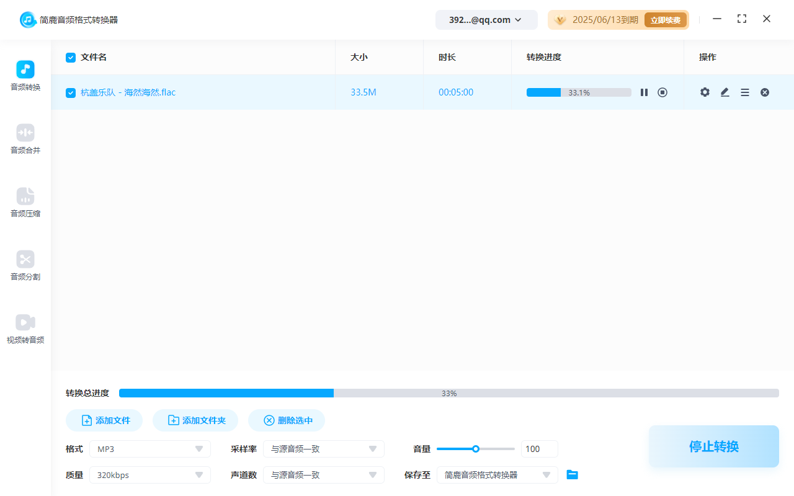Open the output folder icon beside 保存至
The width and height of the screenshot is (794, 496).
tap(573, 475)
